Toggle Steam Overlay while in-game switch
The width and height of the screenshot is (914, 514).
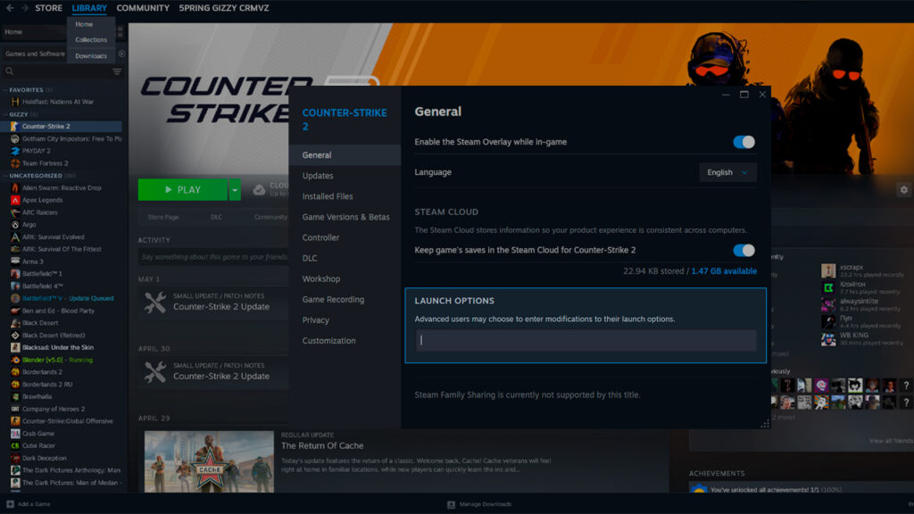(744, 142)
